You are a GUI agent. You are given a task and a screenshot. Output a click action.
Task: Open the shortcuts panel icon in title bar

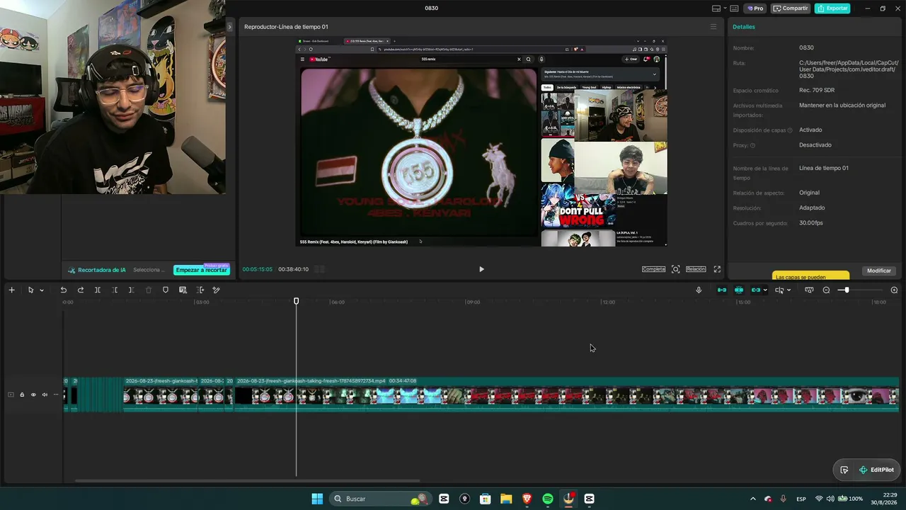734,8
